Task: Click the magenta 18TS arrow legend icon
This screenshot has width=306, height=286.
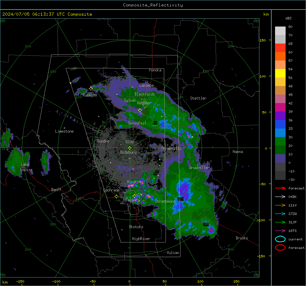Action: [x=280, y=231]
